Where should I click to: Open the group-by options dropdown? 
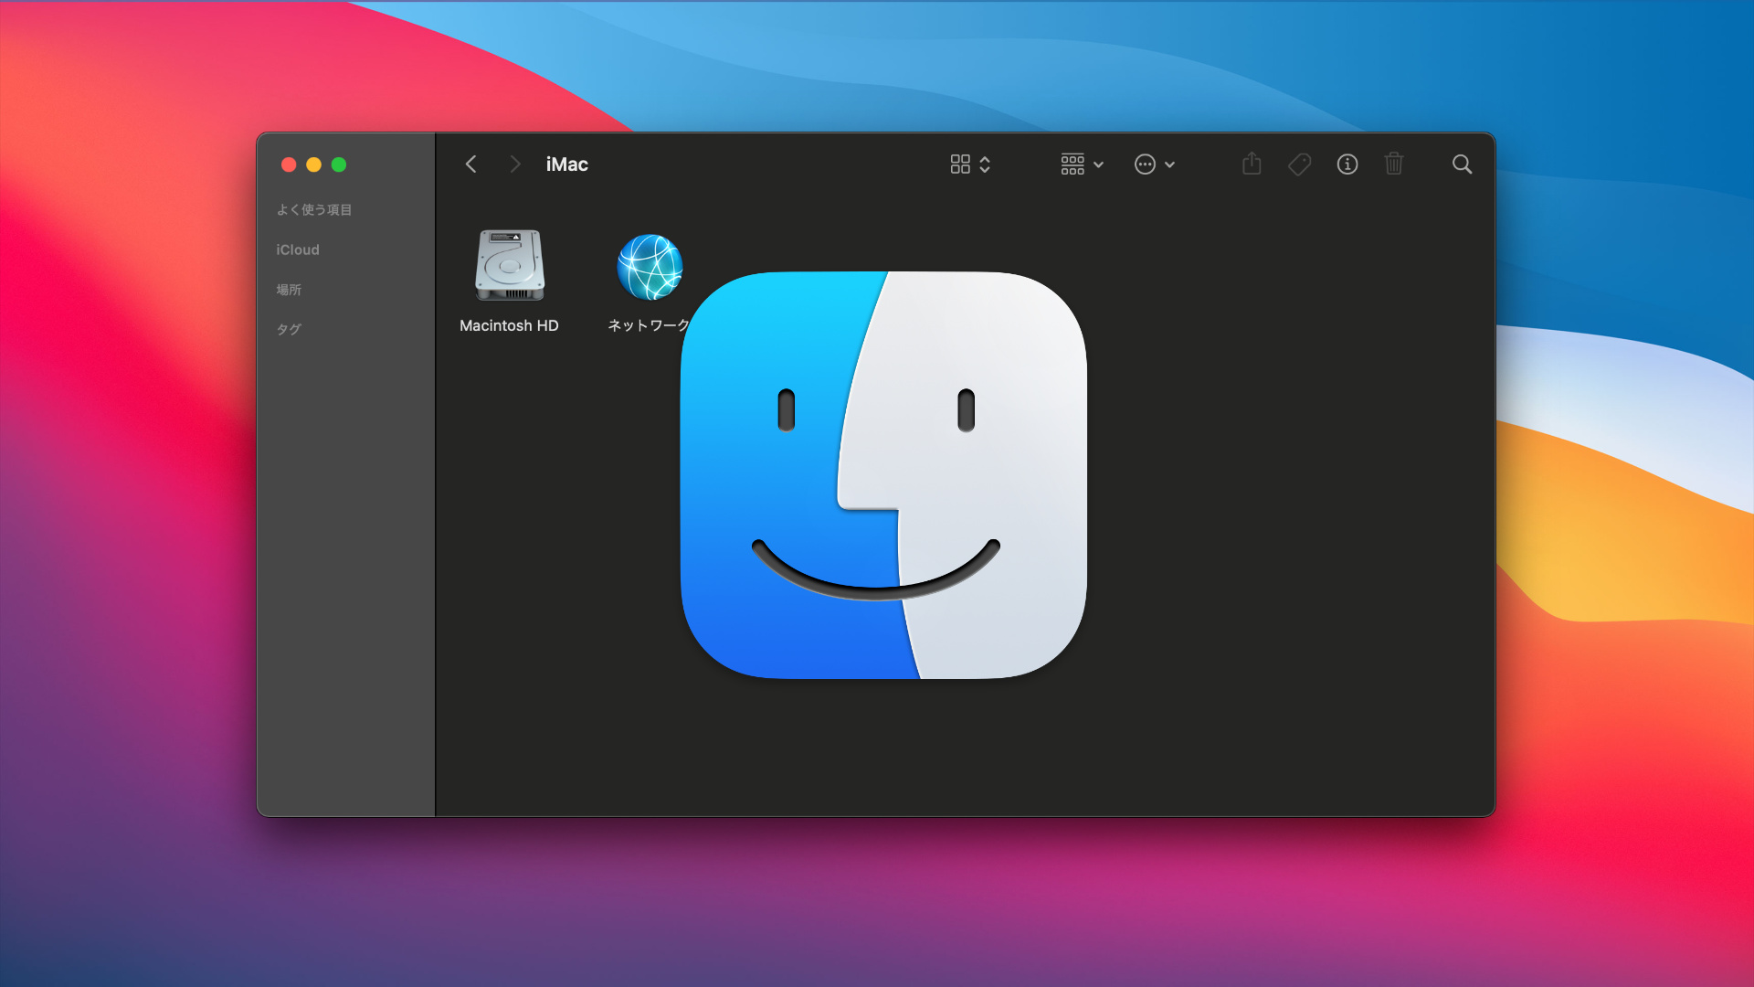pos(1083,164)
